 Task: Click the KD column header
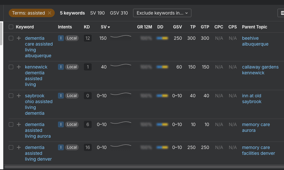coord(87,27)
